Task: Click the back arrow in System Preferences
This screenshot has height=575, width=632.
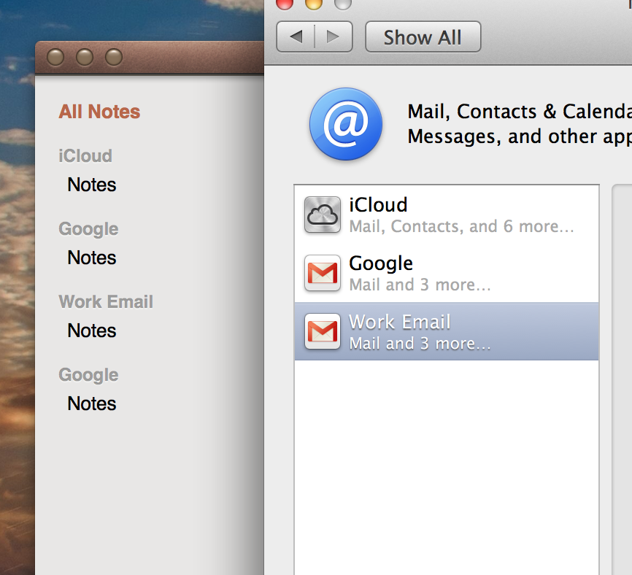Action: tap(296, 36)
